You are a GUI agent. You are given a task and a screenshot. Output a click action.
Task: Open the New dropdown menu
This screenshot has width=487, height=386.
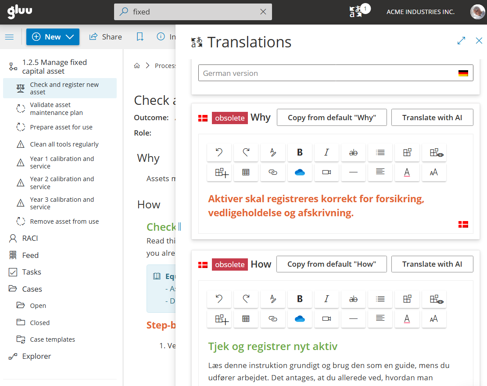[53, 37]
